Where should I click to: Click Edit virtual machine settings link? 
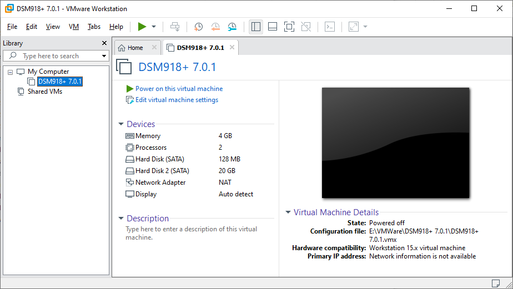[x=177, y=100]
